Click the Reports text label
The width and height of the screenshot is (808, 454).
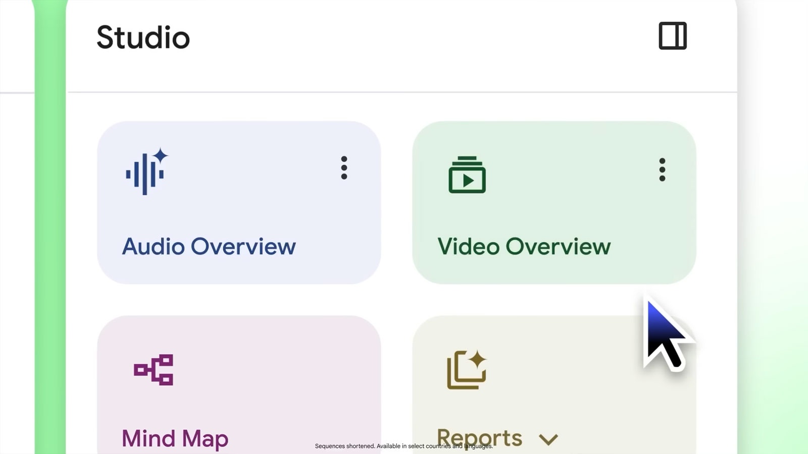click(x=479, y=437)
